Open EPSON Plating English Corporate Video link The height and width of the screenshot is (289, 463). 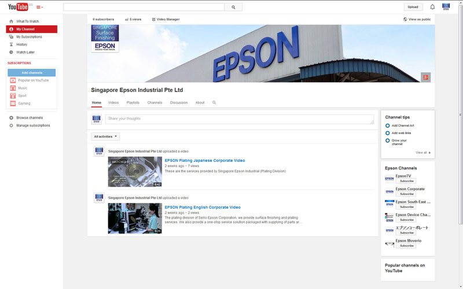tap(203, 208)
